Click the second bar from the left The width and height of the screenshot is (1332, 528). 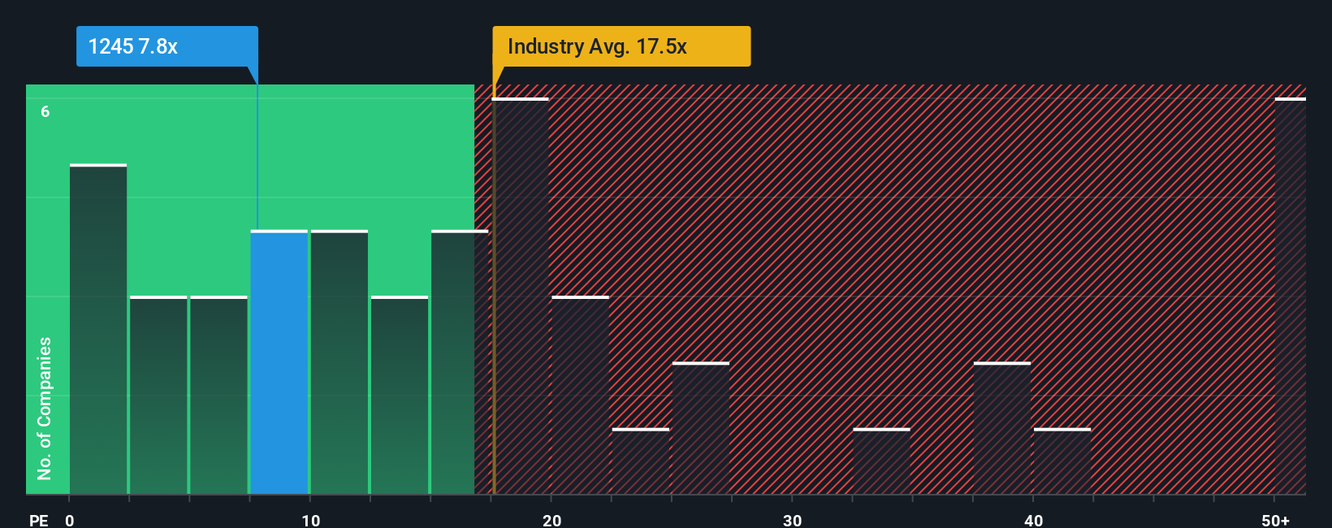[158, 395]
